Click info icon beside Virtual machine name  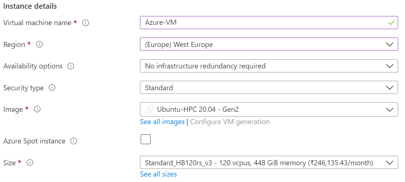click(x=86, y=23)
